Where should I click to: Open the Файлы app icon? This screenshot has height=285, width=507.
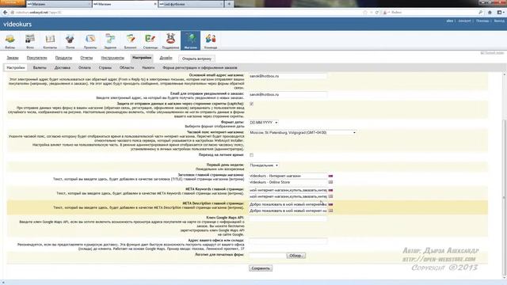tap(10, 41)
